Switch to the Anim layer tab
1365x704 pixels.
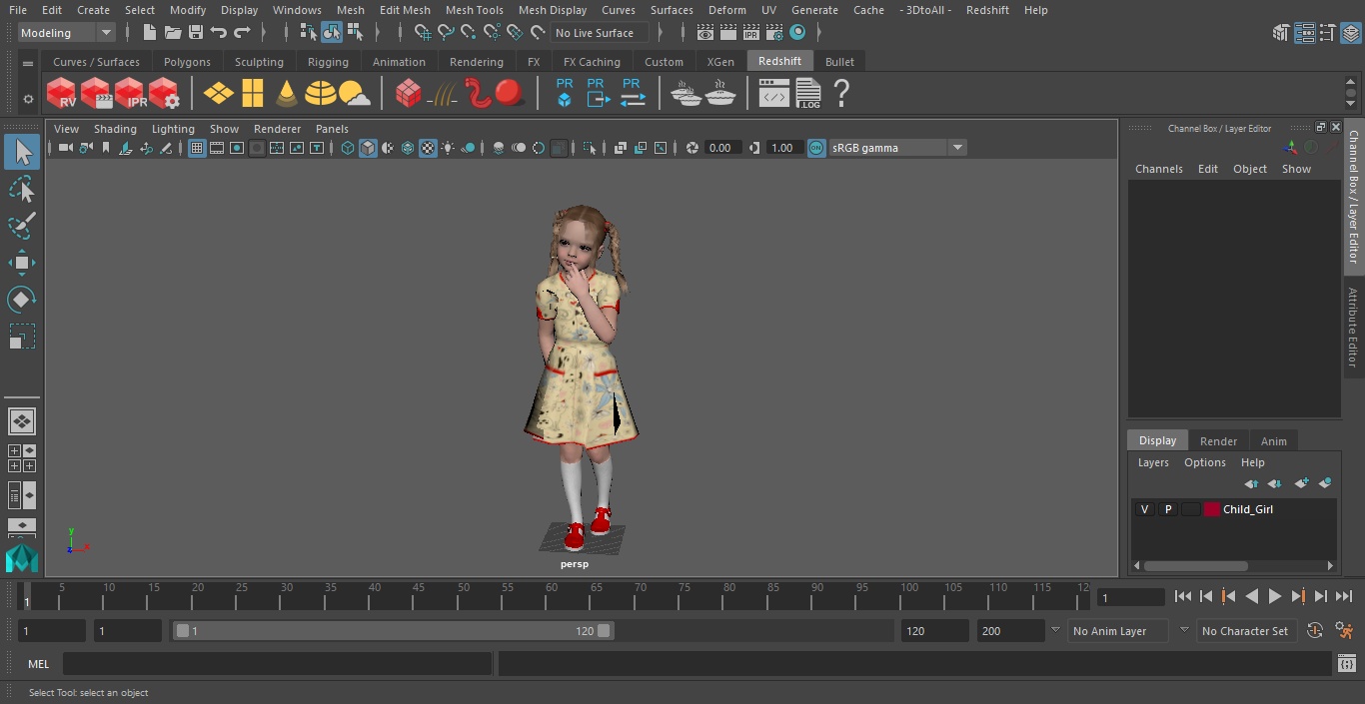point(1273,441)
